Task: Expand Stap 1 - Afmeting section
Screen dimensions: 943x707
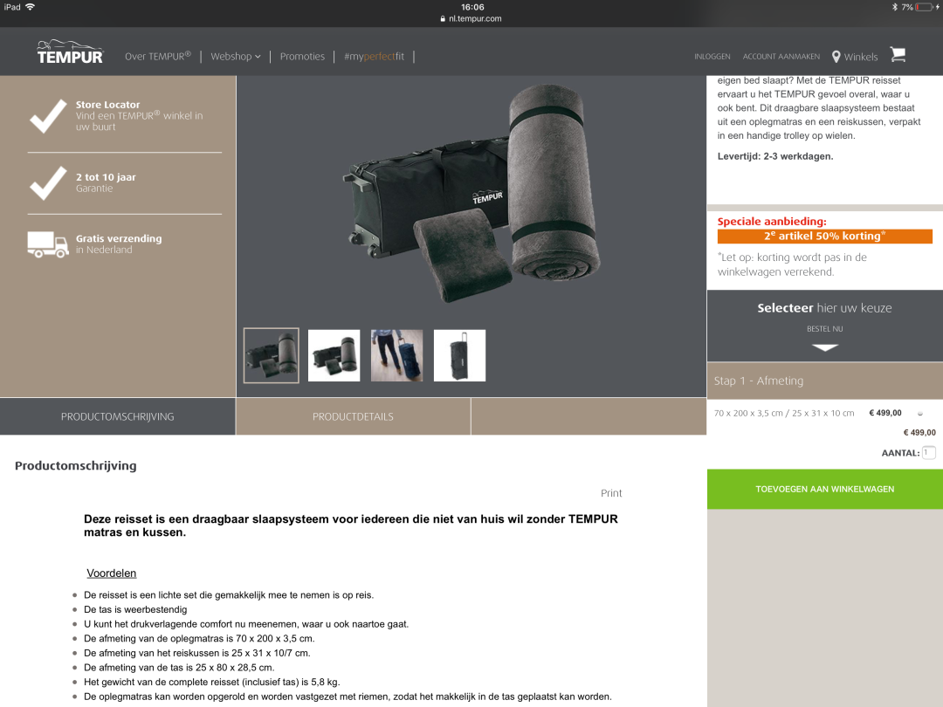Action: 824,381
